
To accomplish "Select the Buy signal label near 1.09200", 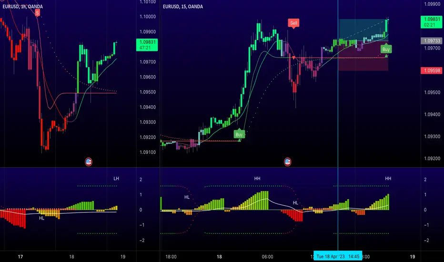I will coord(239,134).
